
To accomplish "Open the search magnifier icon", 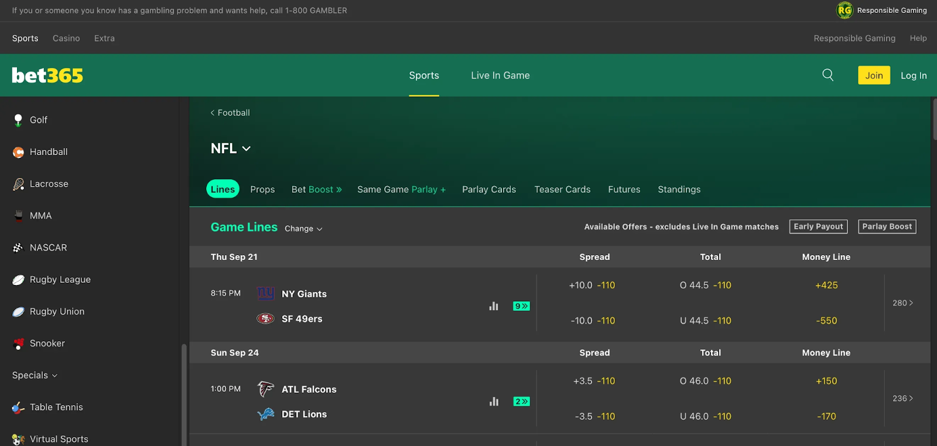I will click(828, 75).
